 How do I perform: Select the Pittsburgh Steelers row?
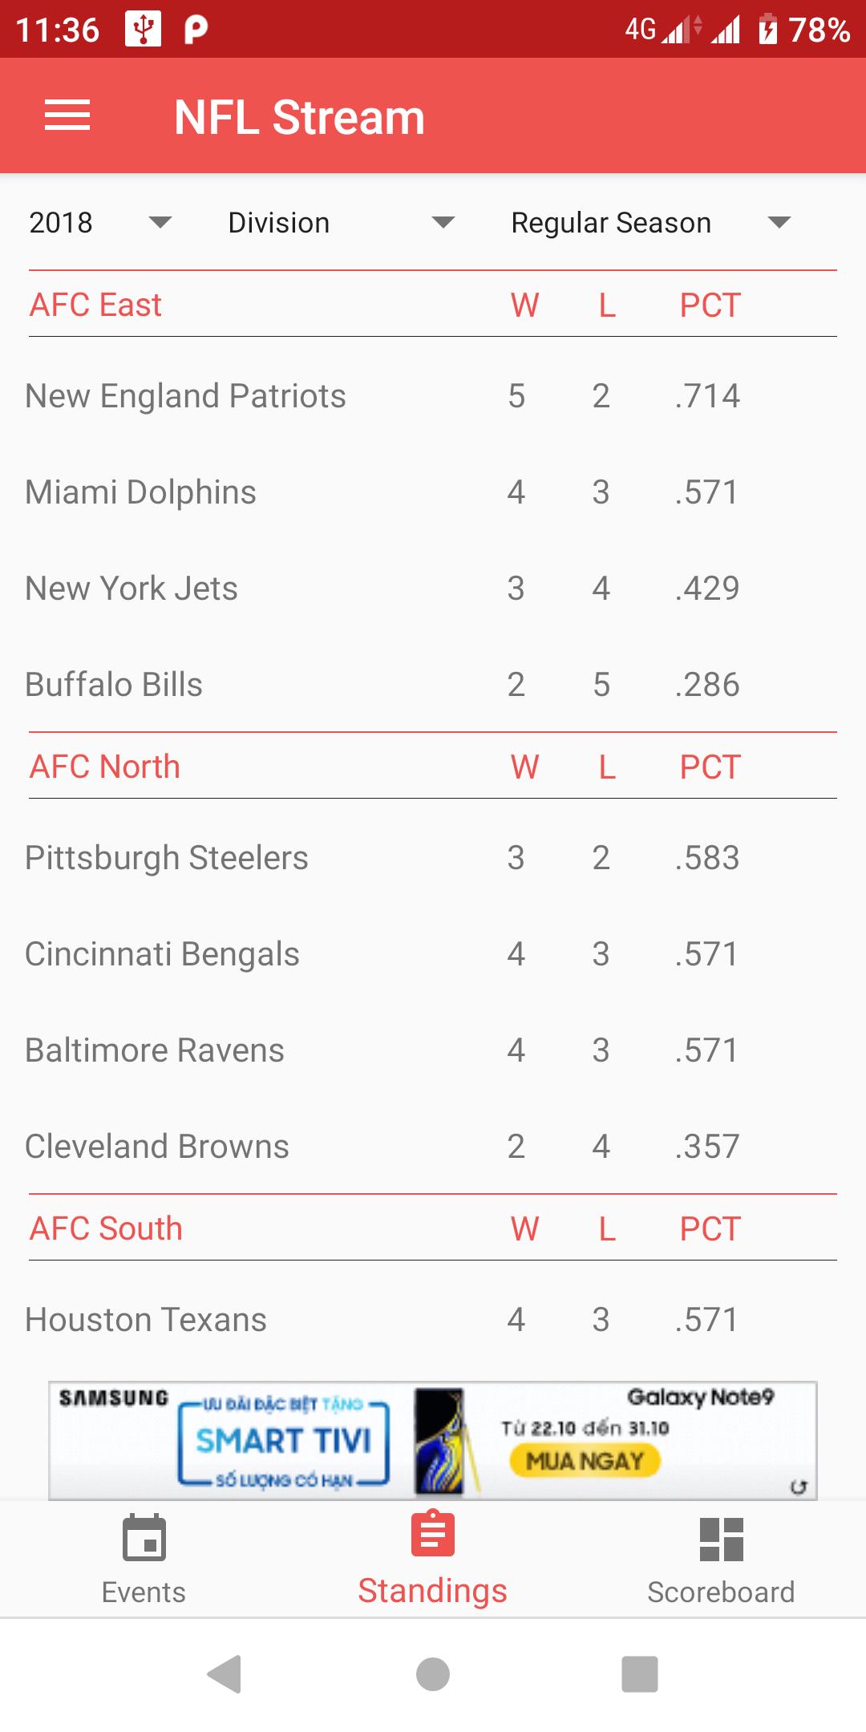click(433, 858)
